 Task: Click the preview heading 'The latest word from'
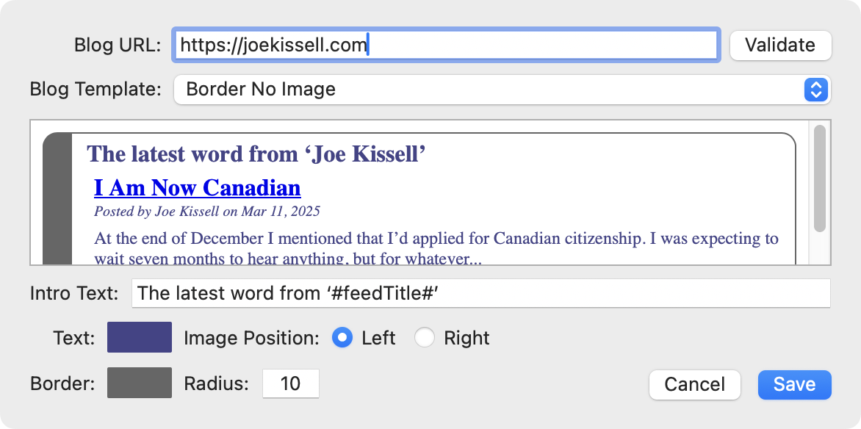point(256,154)
